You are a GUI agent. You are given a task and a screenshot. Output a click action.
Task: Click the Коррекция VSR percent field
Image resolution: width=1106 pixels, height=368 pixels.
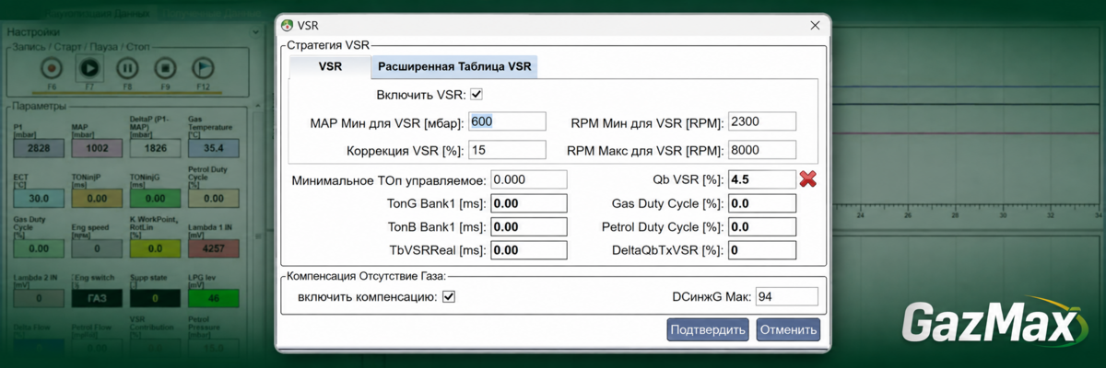click(507, 150)
